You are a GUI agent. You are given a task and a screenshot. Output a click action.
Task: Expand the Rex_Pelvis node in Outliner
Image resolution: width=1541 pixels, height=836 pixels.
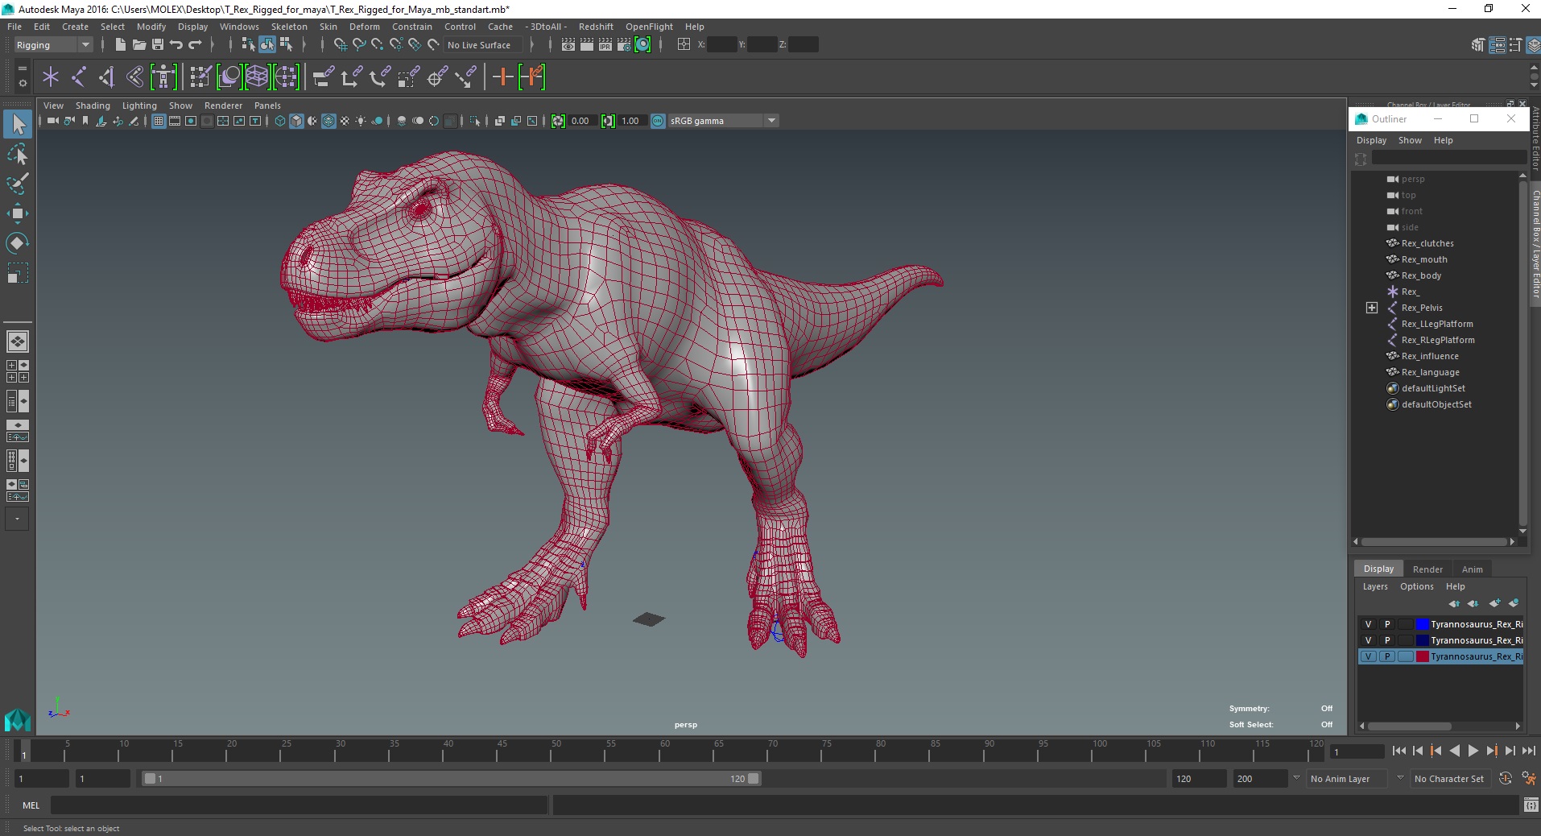click(x=1372, y=308)
